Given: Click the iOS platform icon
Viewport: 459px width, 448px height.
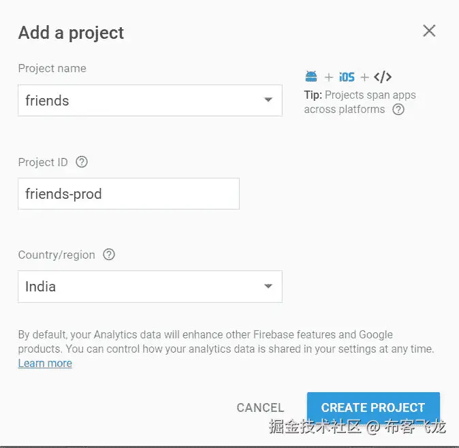Looking at the screenshot, I should click(347, 77).
